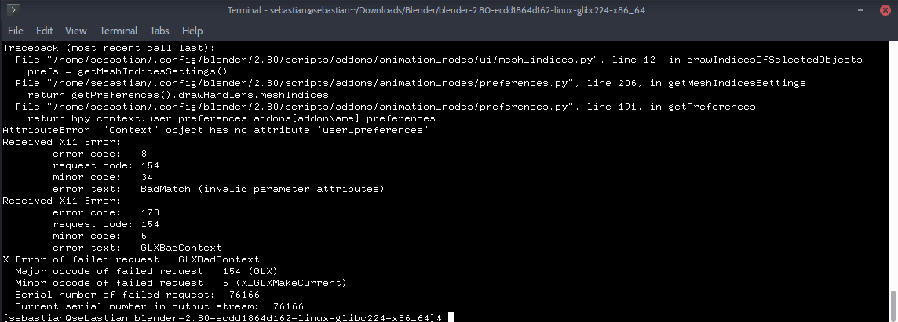Click the preferences.py line 191 path
898x322 pixels.
(385, 107)
